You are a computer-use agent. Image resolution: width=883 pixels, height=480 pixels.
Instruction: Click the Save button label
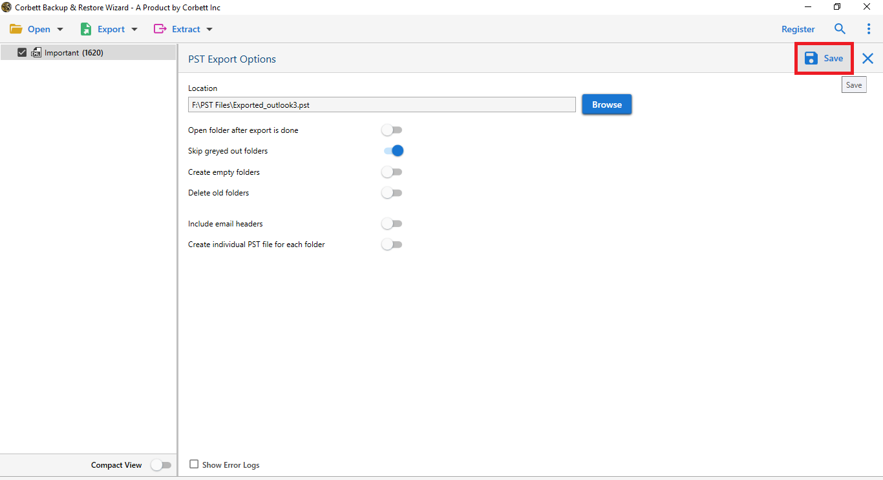pyautogui.click(x=833, y=58)
